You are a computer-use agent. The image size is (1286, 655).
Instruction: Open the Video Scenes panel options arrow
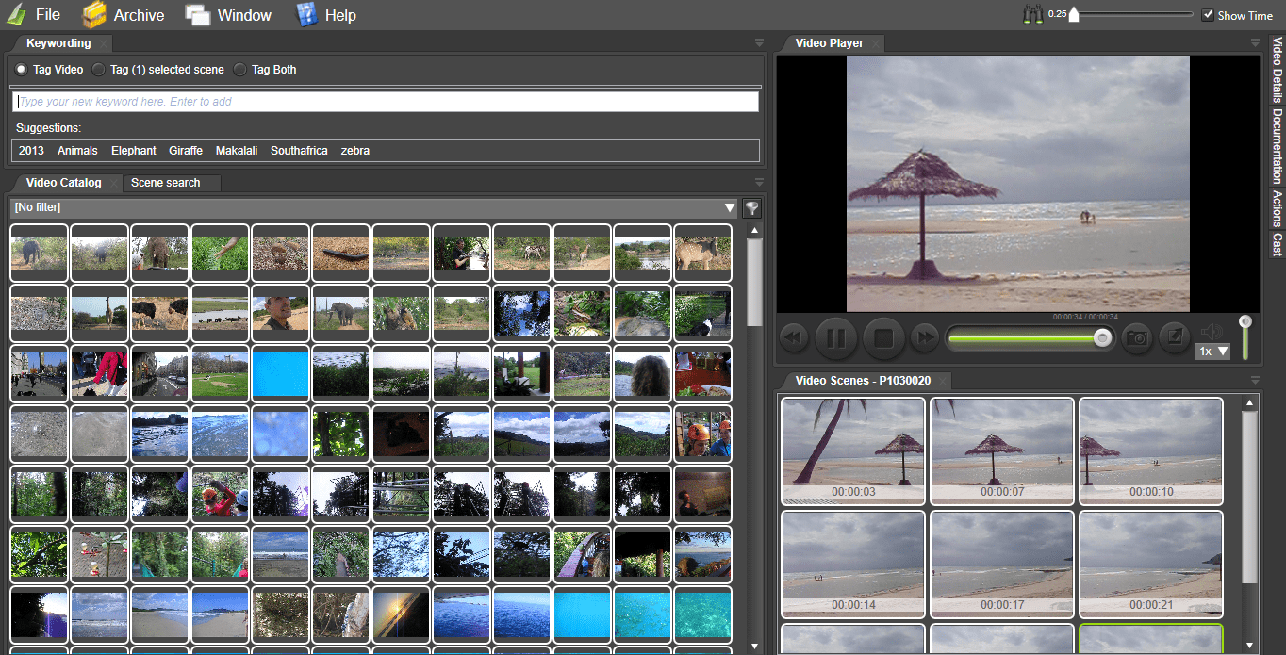click(x=1255, y=380)
